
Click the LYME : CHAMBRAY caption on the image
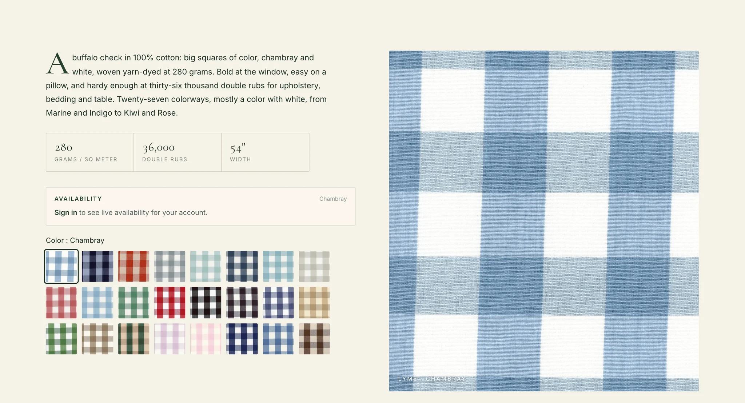pos(431,379)
